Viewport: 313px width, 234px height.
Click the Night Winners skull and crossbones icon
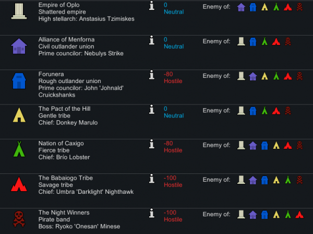click(x=19, y=219)
